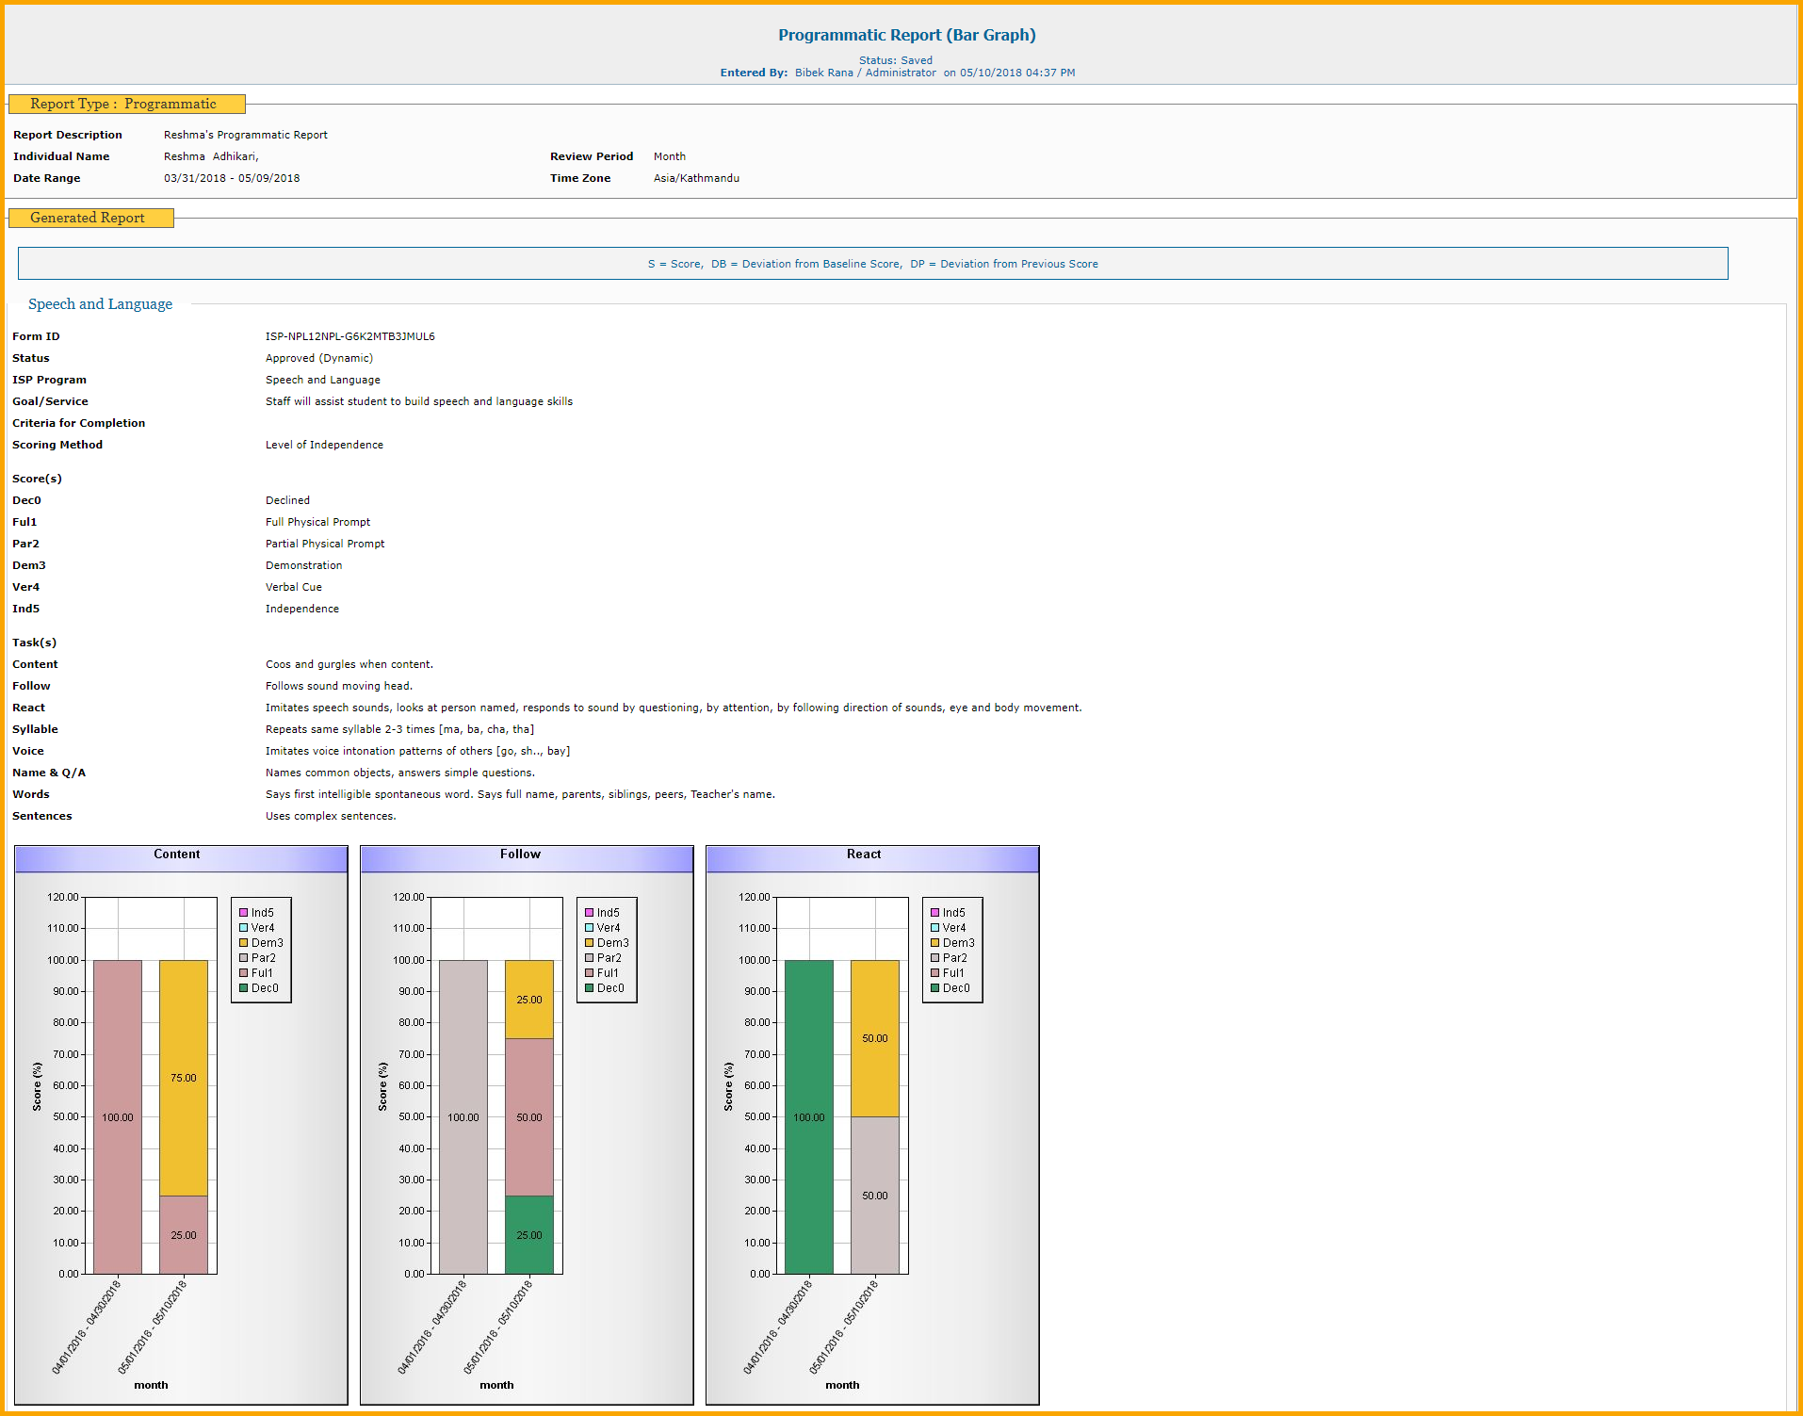Click the Ful1 legend swatch in Follow chart
Image resolution: width=1803 pixels, height=1416 pixels.
[x=589, y=973]
